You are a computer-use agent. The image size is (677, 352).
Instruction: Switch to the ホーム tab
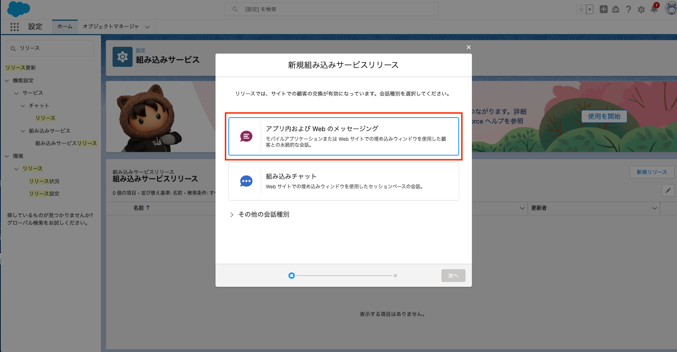[65, 26]
